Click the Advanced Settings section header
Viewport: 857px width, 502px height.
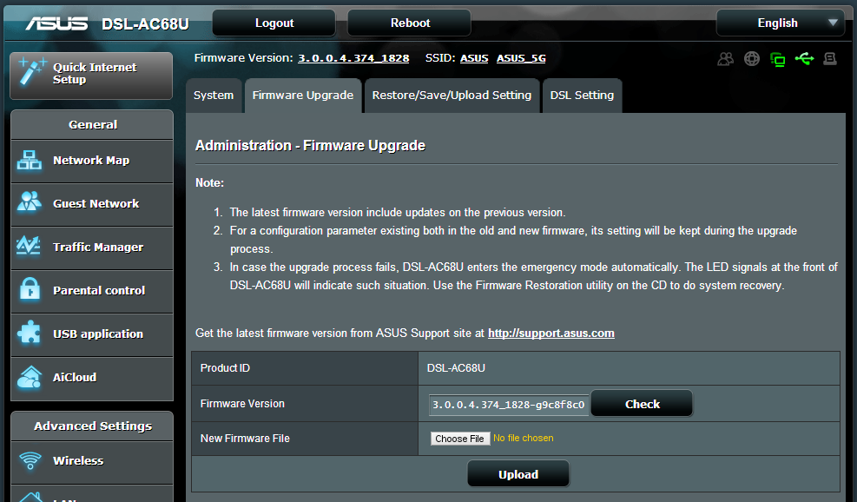[x=92, y=426]
